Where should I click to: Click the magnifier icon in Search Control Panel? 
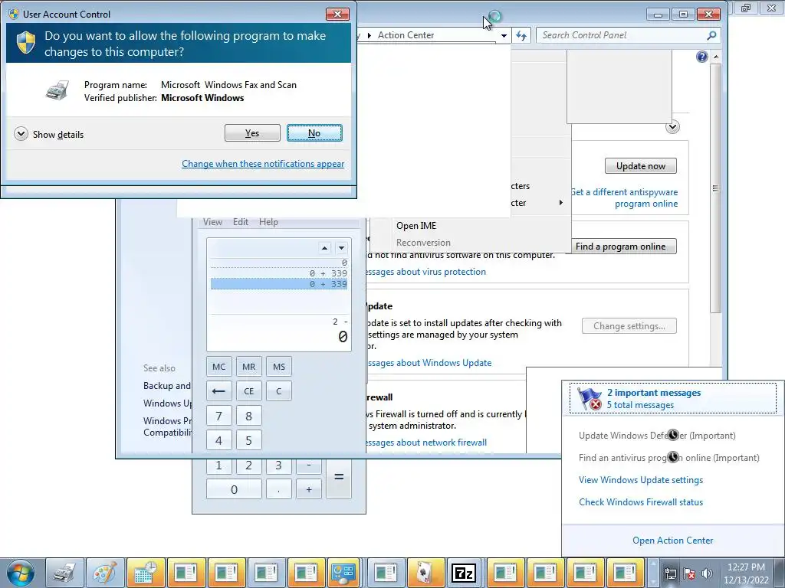pos(711,35)
